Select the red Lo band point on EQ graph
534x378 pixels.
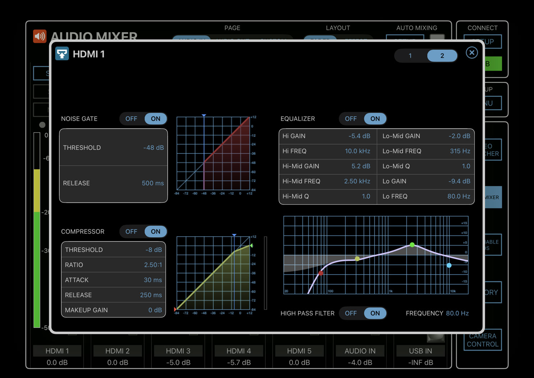(x=321, y=273)
